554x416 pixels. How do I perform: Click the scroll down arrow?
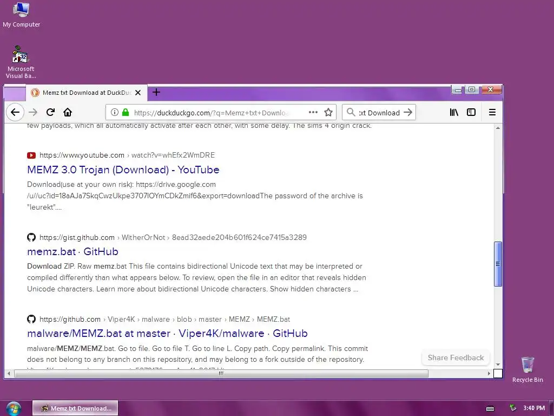[498, 365]
